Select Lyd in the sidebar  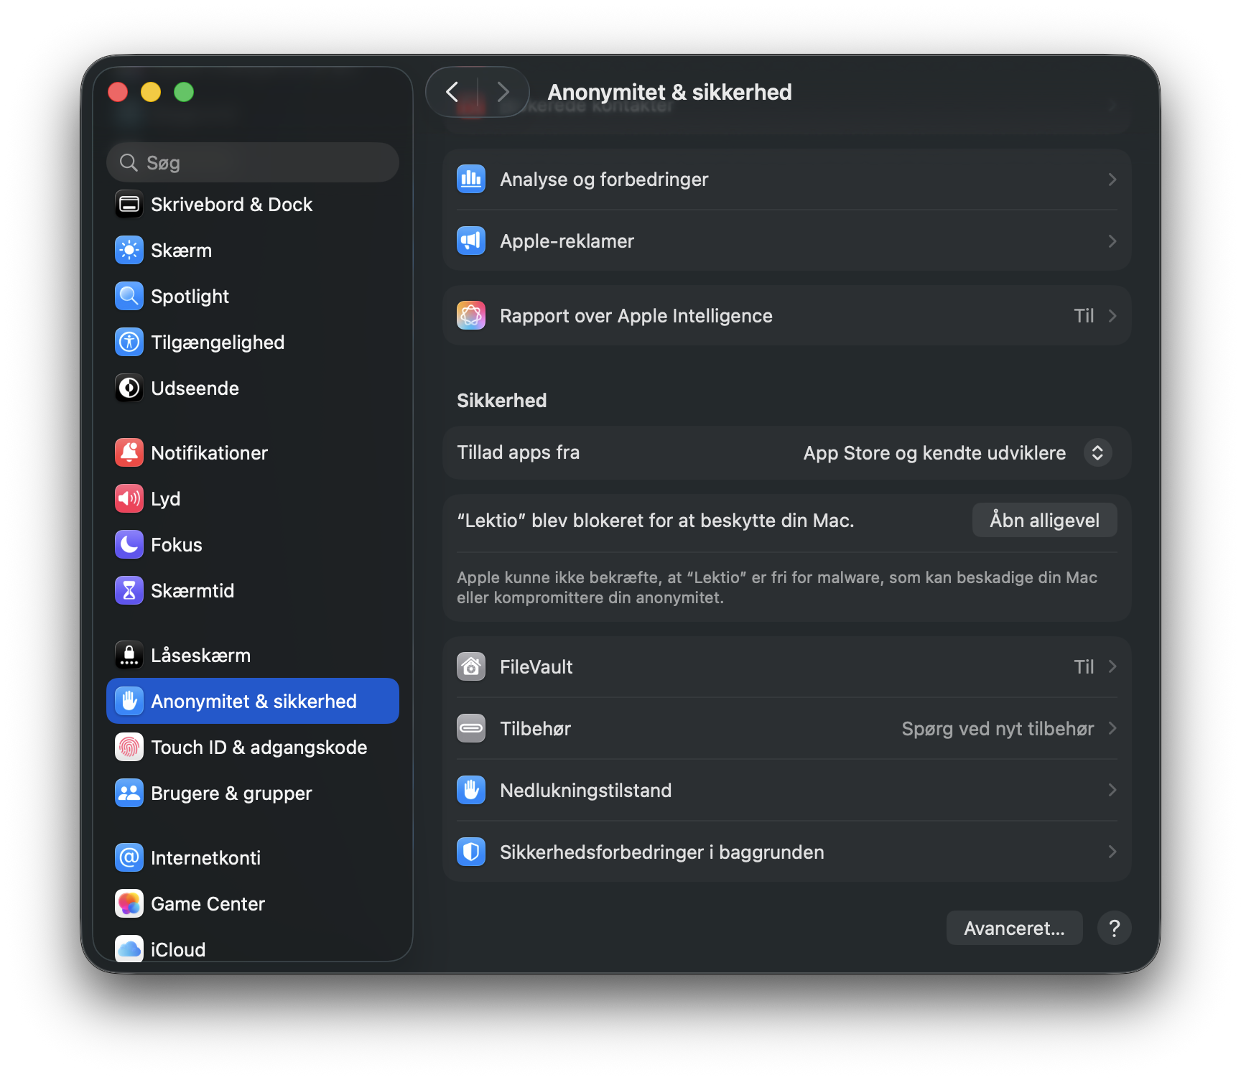pos(165,499)
